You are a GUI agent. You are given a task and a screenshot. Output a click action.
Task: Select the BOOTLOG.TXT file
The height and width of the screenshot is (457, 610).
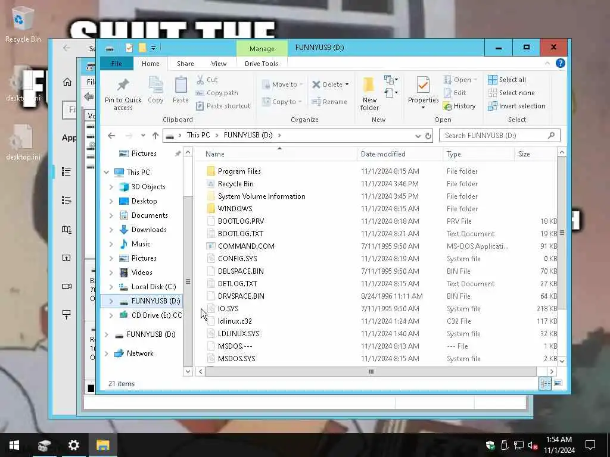[241, 233]
